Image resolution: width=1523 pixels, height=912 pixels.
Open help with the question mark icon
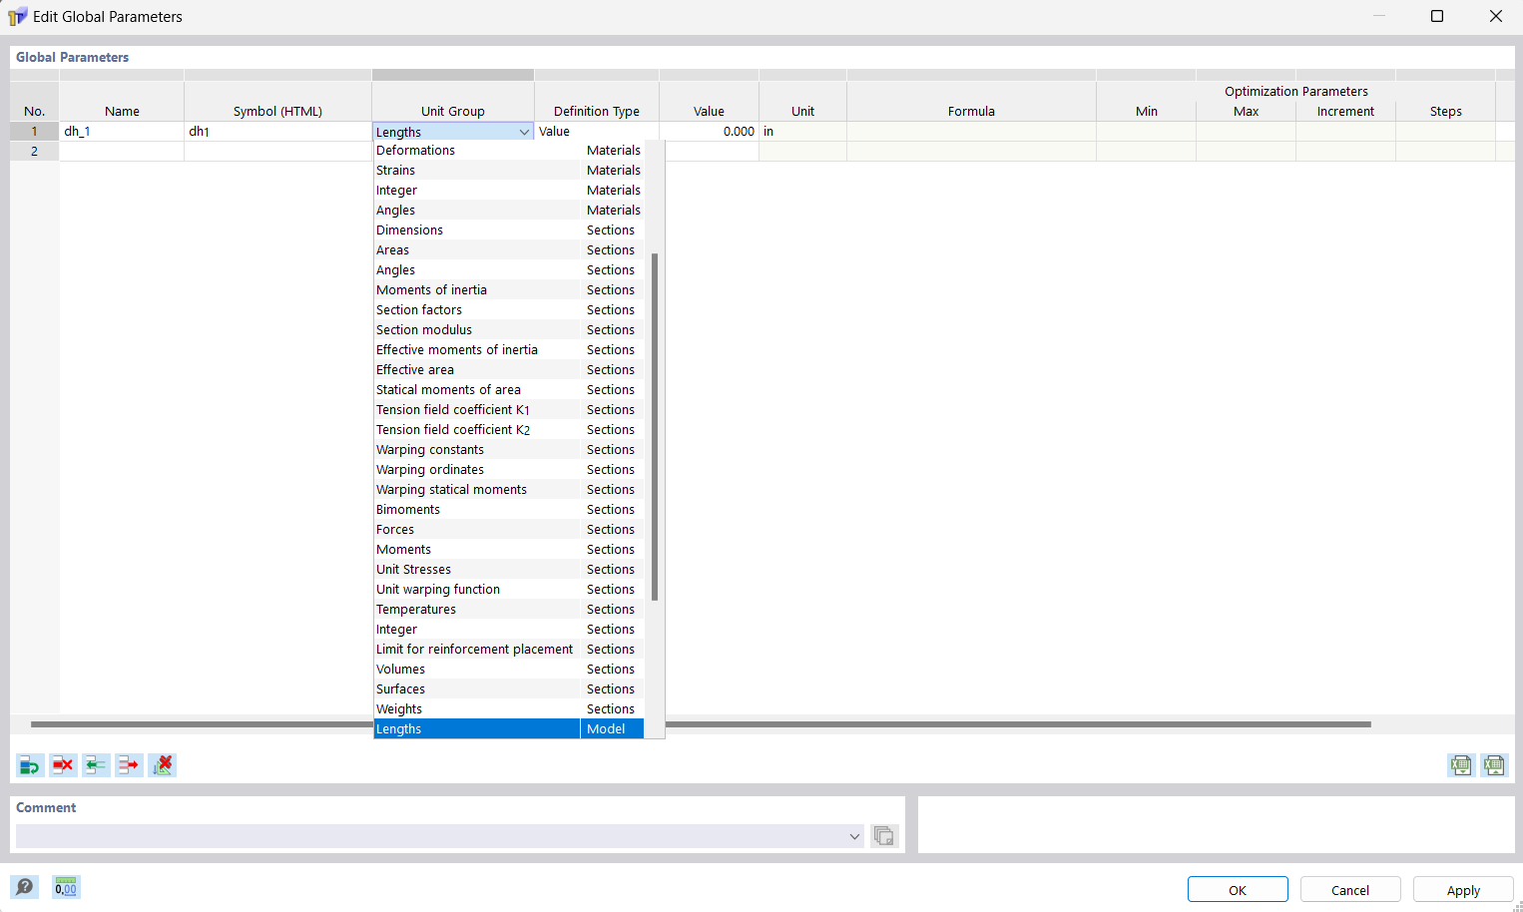24,886
